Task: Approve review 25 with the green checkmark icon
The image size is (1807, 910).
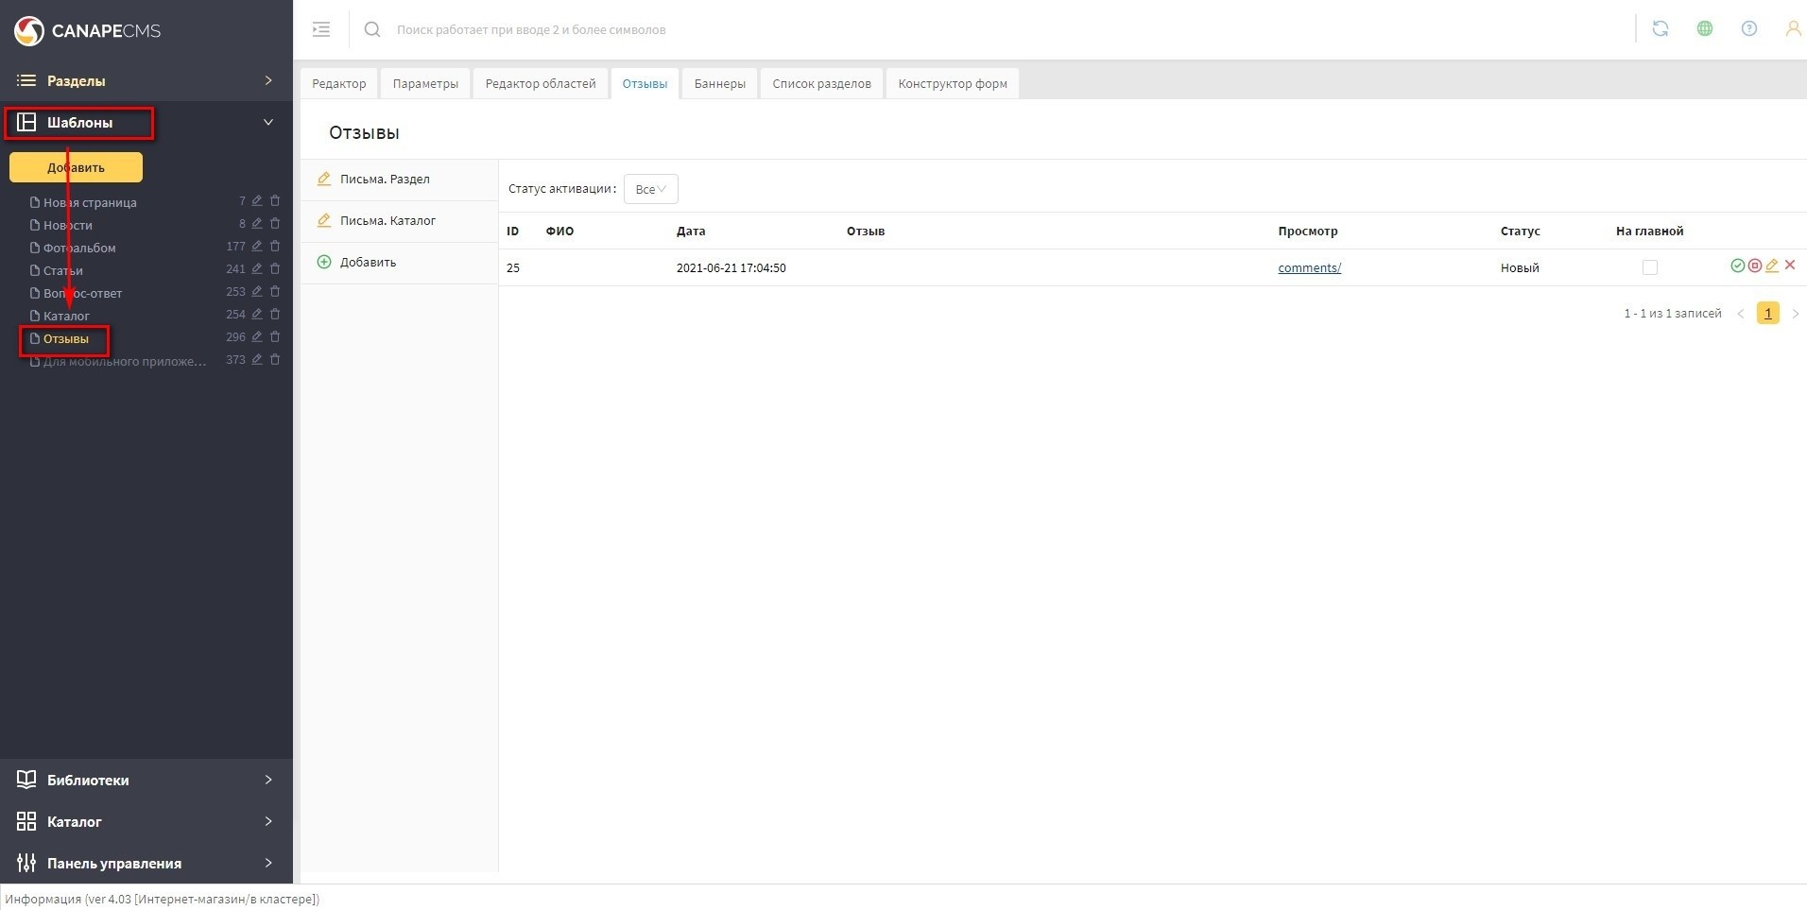Action: (x=1737, y=266)
